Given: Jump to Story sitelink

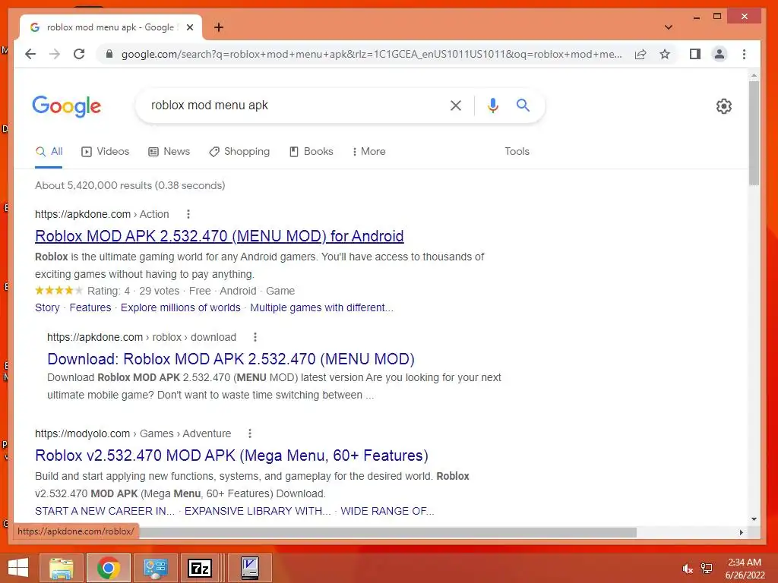Looking at the screenshot, I should tap(47, 308).
